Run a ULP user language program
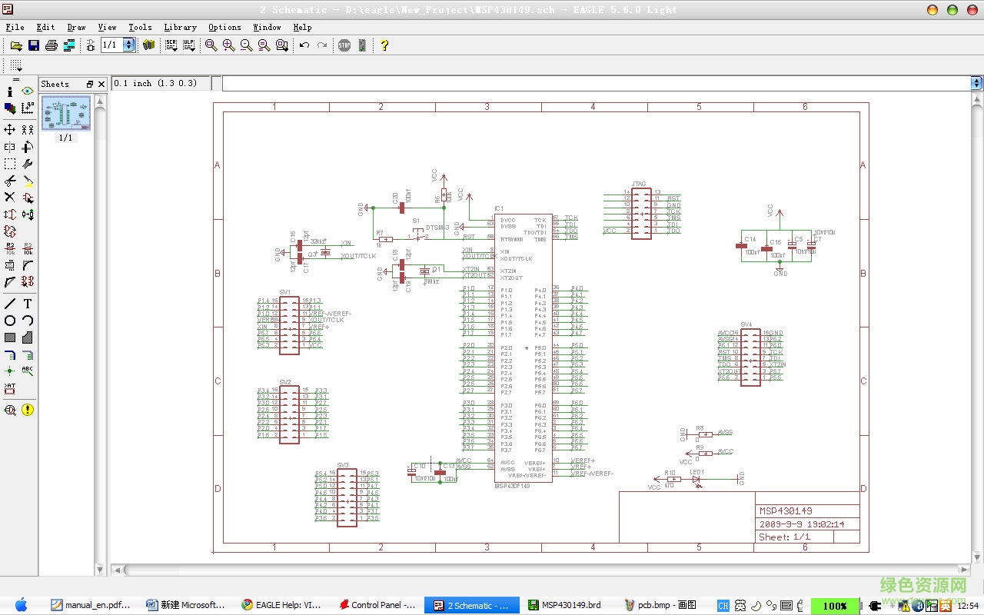This screenshot has height=615, width=984. point(189,45)
